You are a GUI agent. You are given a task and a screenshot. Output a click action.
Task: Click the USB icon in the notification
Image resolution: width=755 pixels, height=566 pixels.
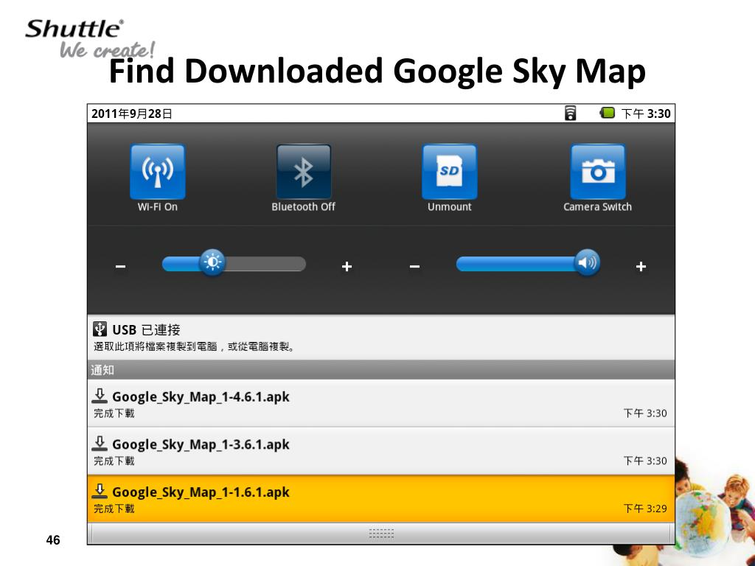click(x=100, y=329)
